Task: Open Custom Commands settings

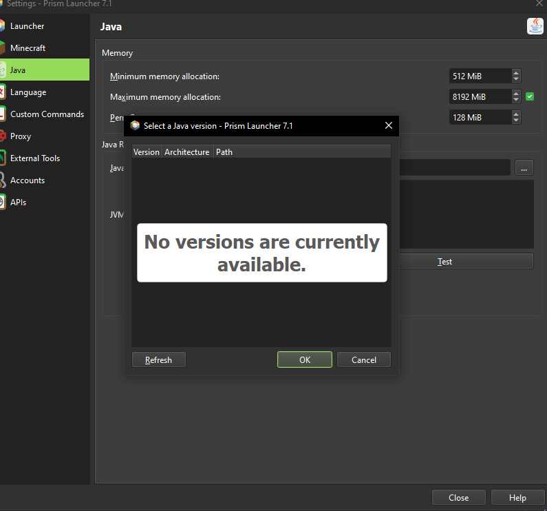Action: 44,114
